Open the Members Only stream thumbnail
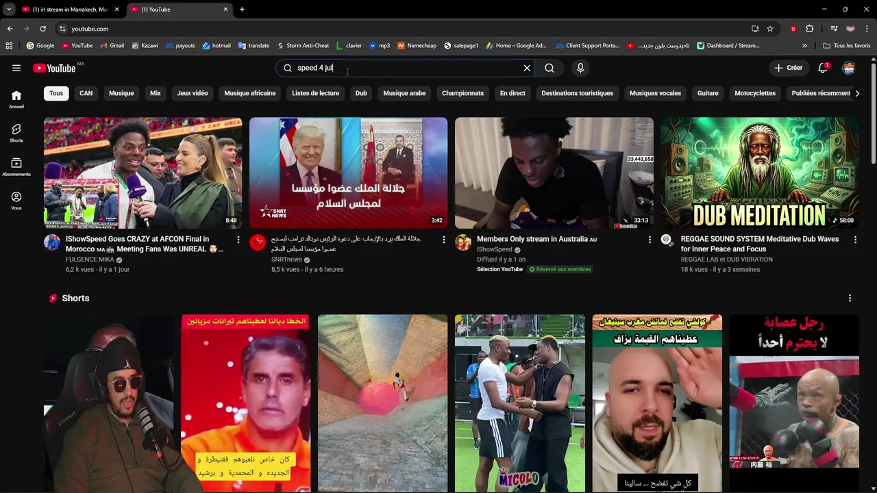The image size is (877, 493). (554, 173)
